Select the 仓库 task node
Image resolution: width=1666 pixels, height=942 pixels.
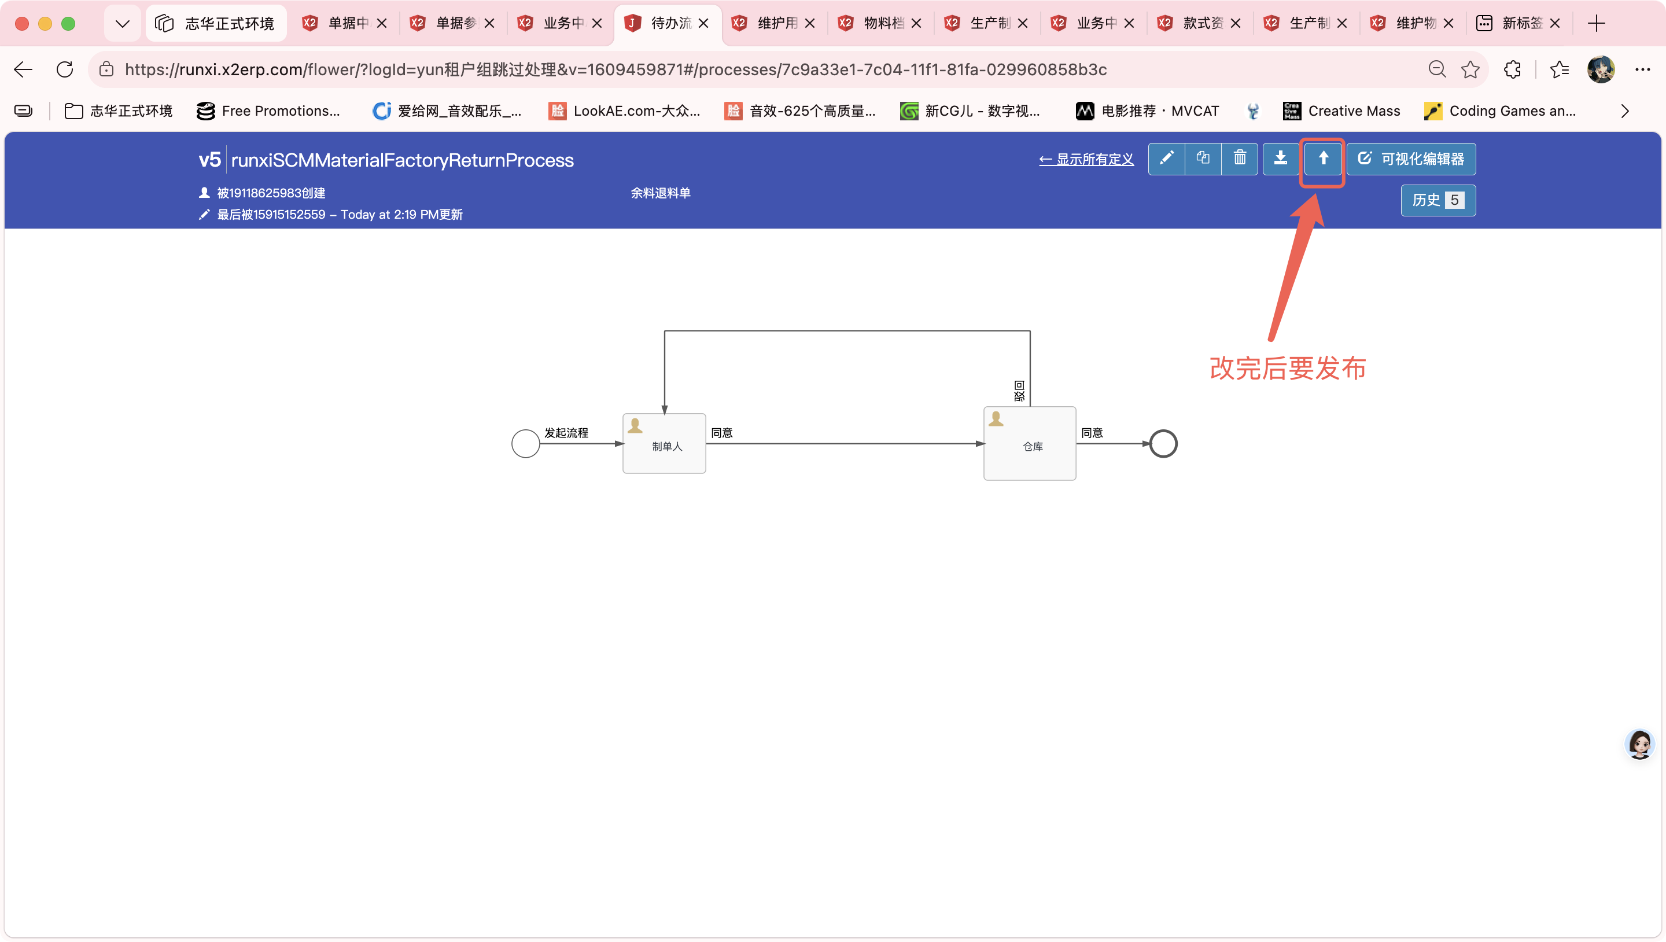pyautogui.click(x=1030, y=443)
